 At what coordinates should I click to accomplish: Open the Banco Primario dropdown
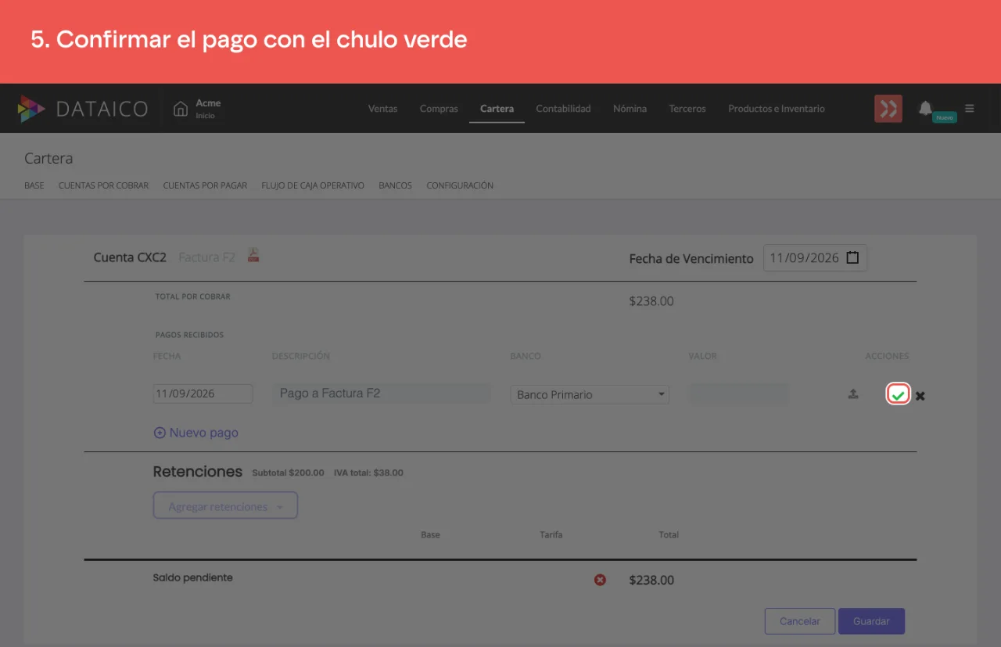(x=590, y=394)
